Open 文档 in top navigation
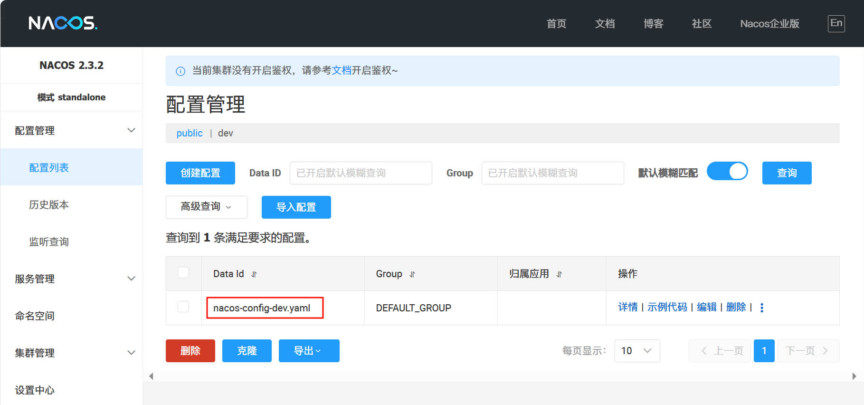864x405 pixels. click(605, 24)
